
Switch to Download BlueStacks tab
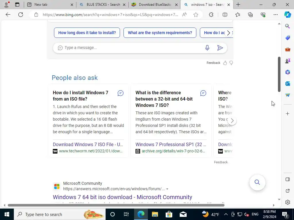[x=154, y=5]
